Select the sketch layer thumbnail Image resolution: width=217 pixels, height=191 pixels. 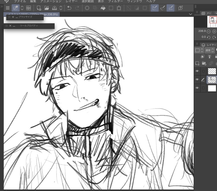coord(212,80)
